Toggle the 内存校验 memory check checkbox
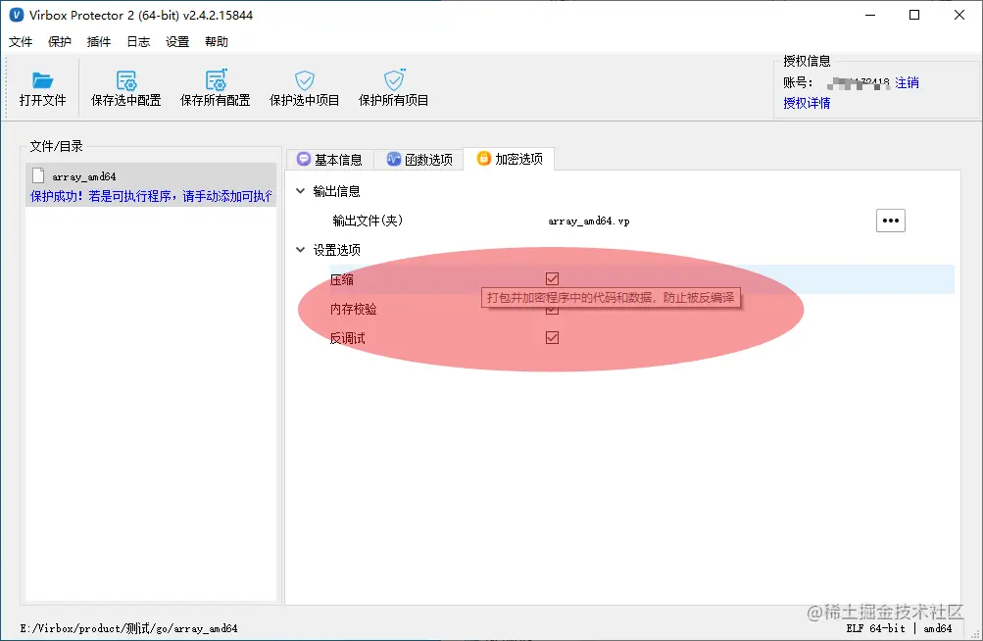 (x=552, y=309)
